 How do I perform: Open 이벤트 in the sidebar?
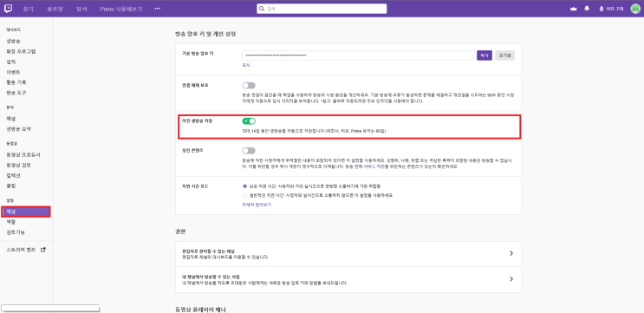pyautogui.click(x=13, y=72)
